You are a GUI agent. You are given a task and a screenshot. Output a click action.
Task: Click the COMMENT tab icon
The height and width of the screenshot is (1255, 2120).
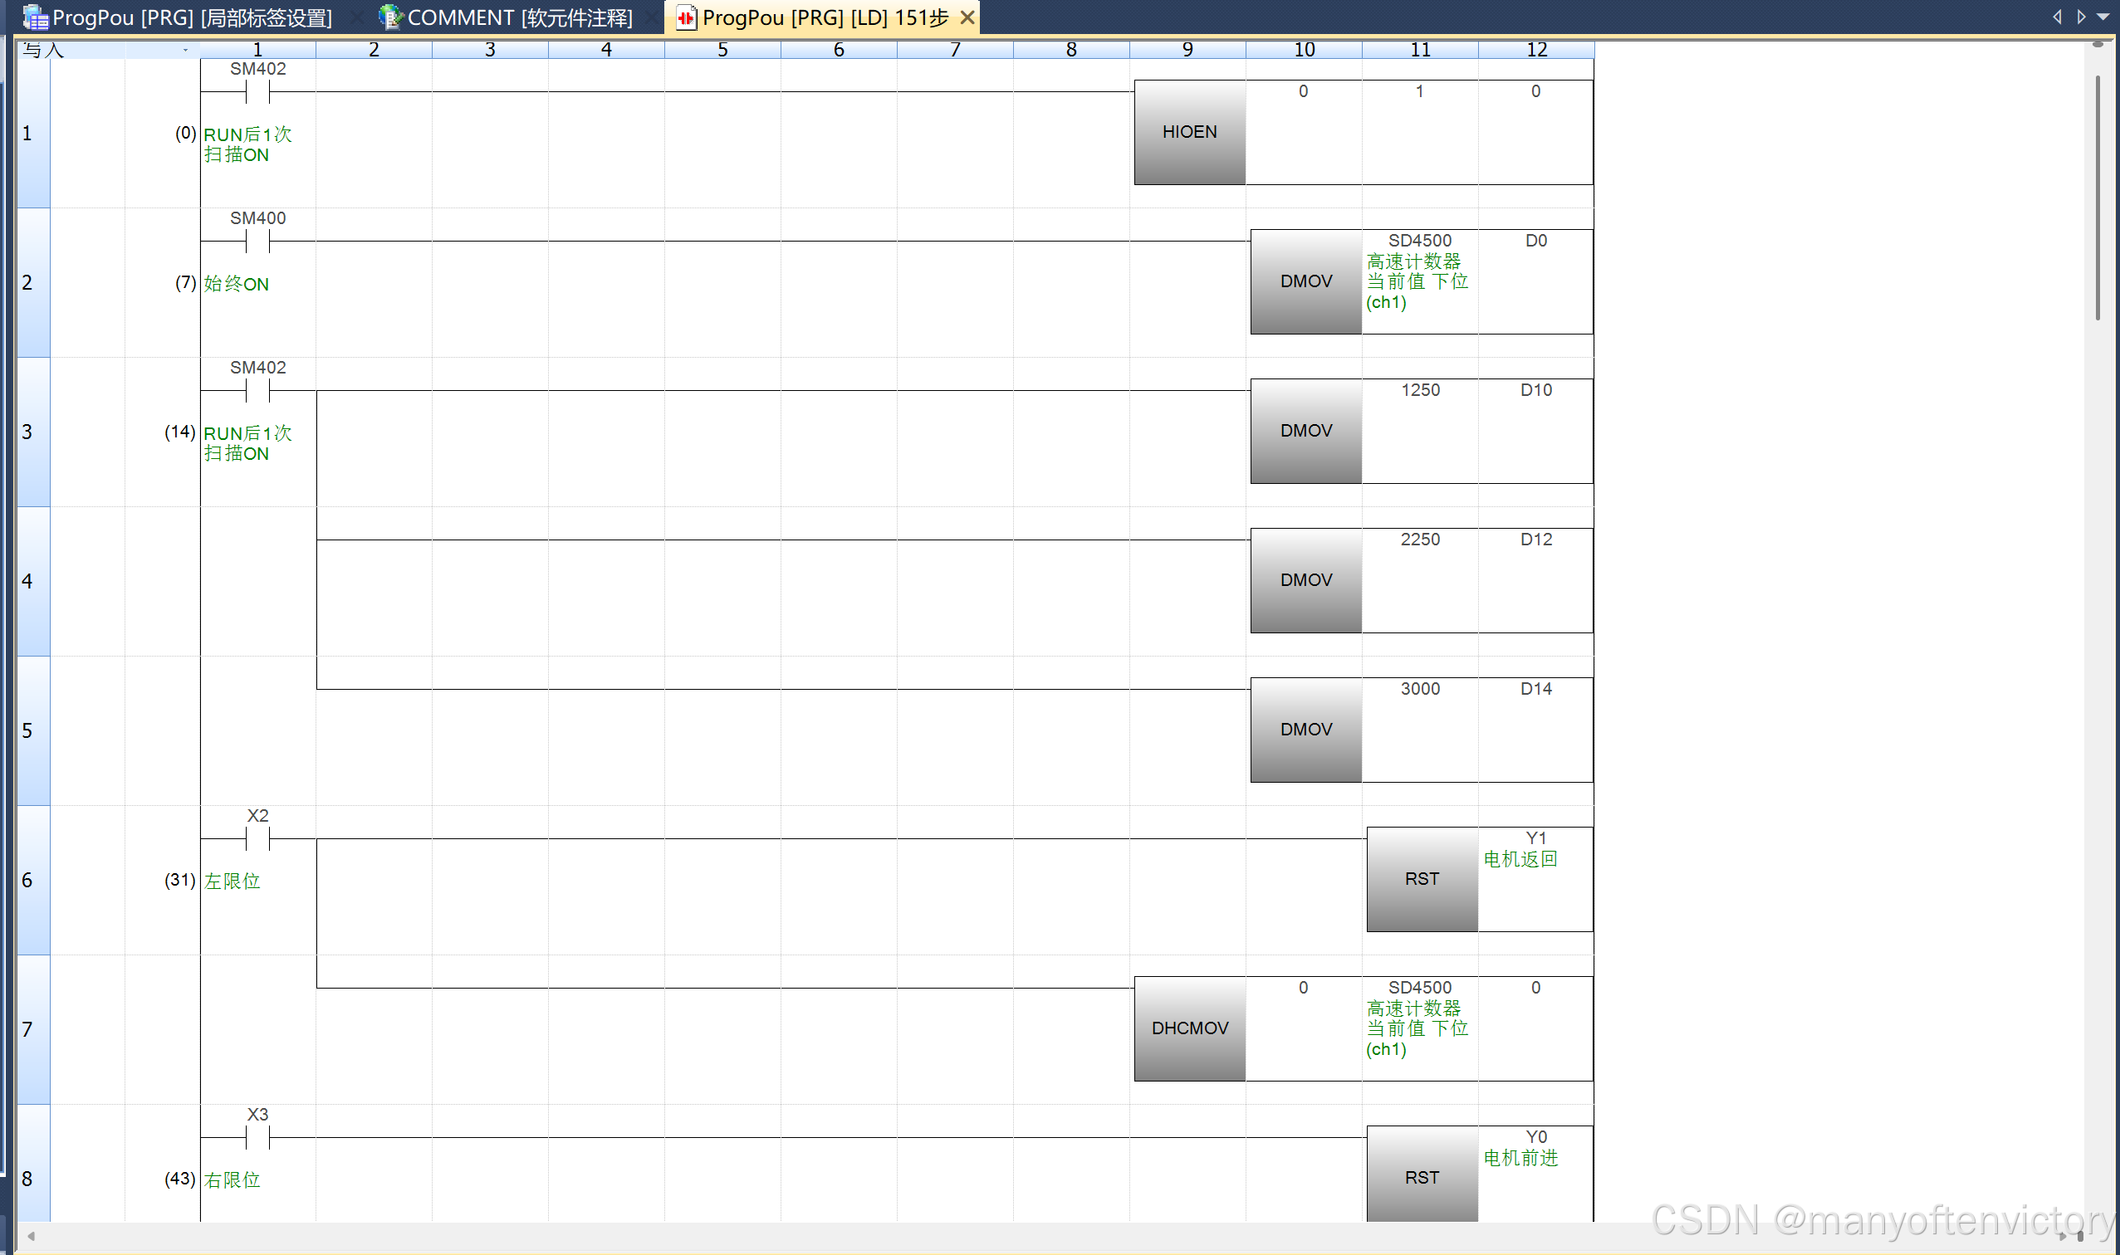pos(390,17)
